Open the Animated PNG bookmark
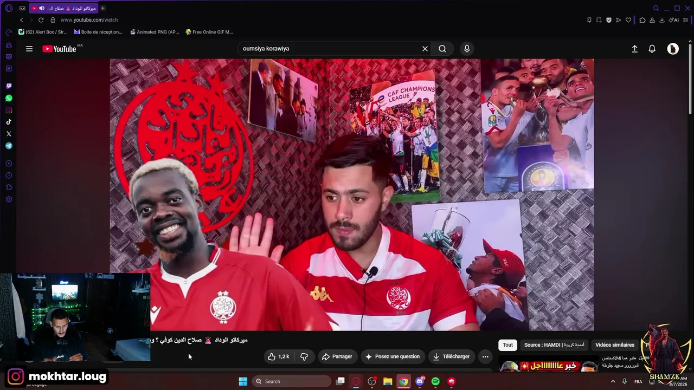The height and width of the screenshot is (390, 694). click(x=155, y=32)
